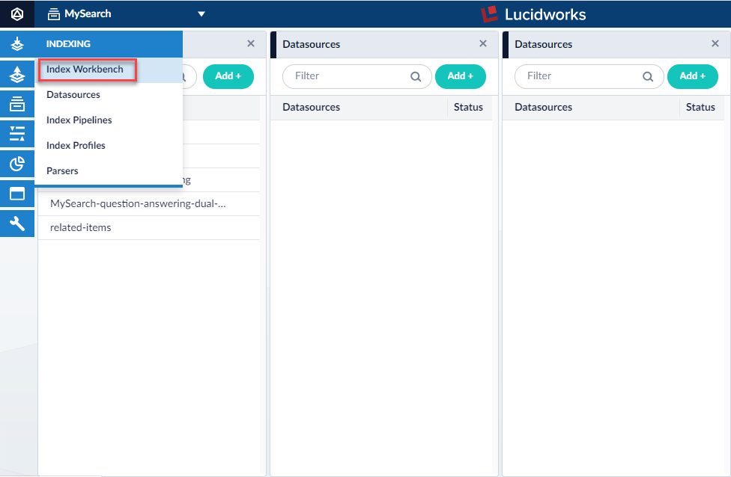The height and width of the screenshot is (477, 731).
Task: Close the leftmost panel behind the menu
Action: [x=251, y=44]
